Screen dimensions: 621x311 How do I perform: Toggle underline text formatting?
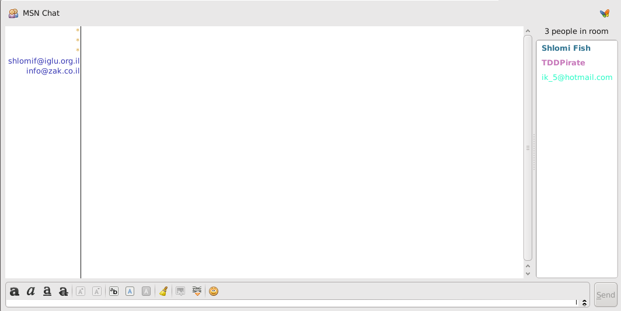pos(47,291)
